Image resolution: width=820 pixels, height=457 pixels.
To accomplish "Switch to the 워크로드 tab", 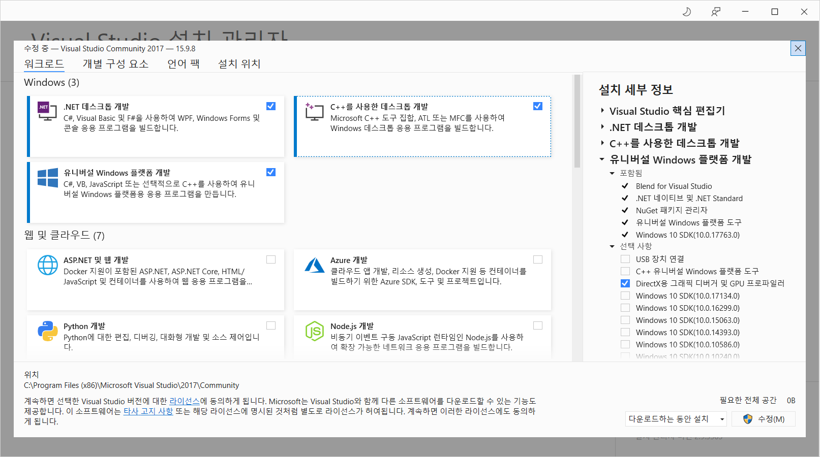I will (x=44, y=63).
